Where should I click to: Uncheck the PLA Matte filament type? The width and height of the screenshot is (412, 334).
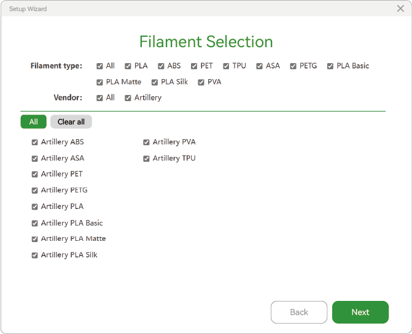pyautogui.click(x=99, y=82)
